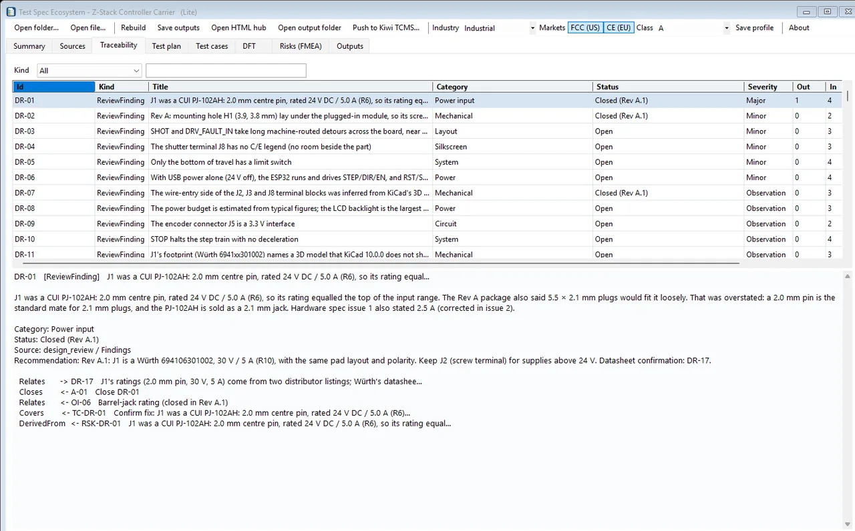Sort by the Severity column header
Image resolution: width=855 pixels, height=531 pixels.
(768, 87)
